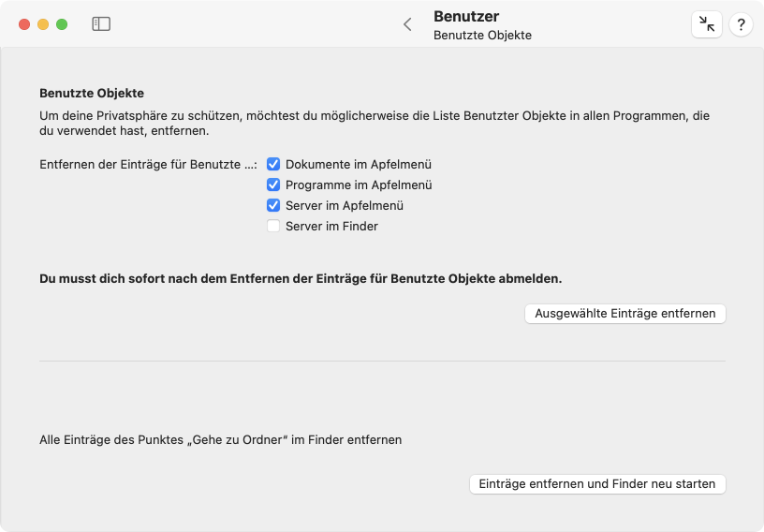Uncheck the Programme im Apfelmenü checkbox
Screen dimensions: 764x532
tap(273, 185)
